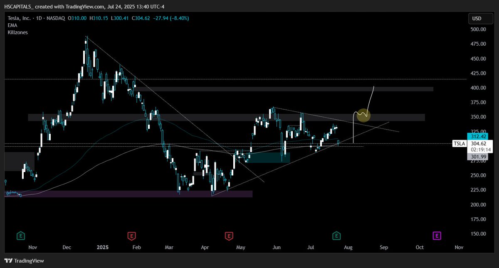Click the TSLA price line tag
Viewport: 499px width, 268px height.
click(459, 144)
